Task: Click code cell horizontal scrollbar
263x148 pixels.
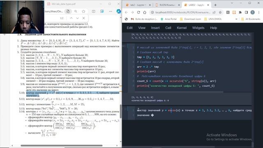Action: point(179,92)
